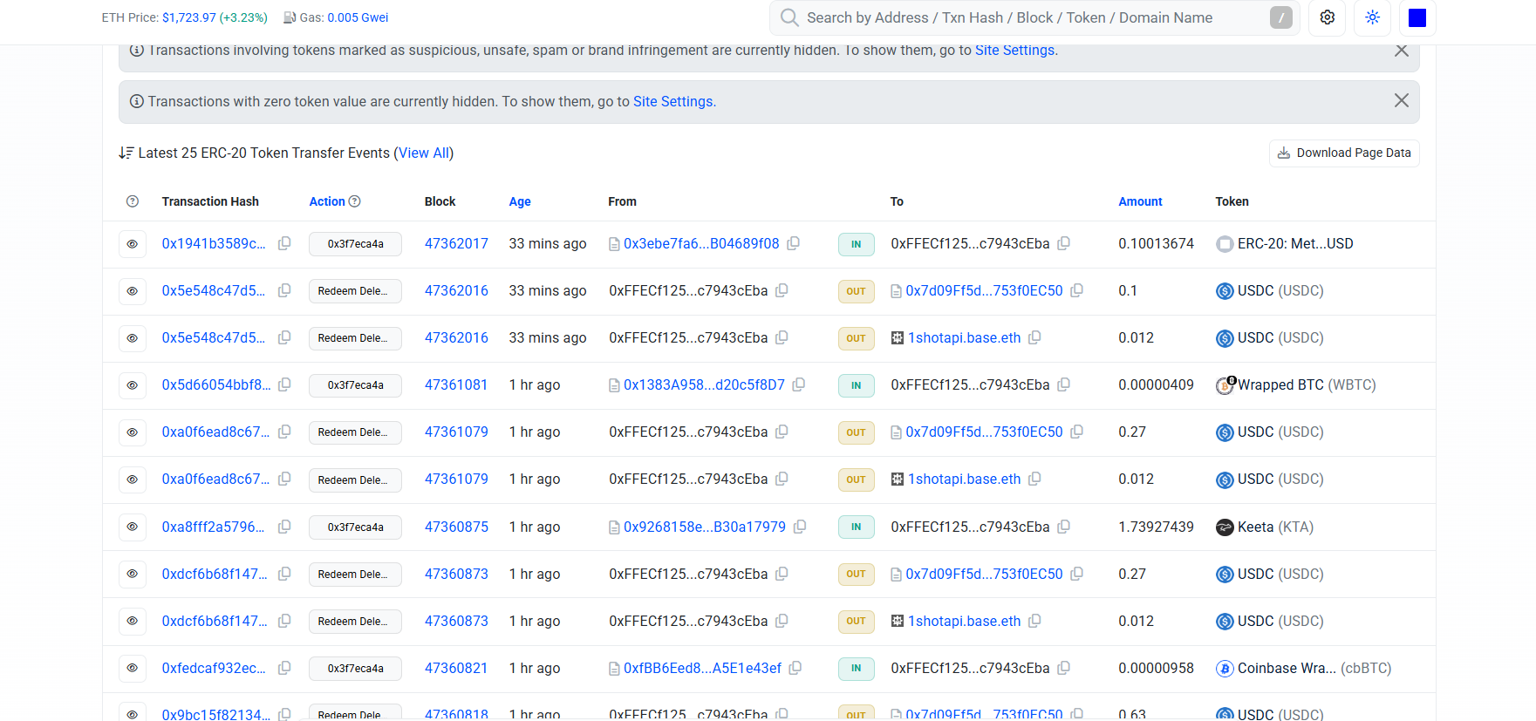Copy To address in the Met...USD row
Image resolution: width=1536 pixels, height=721 pixels.
point(1063,243)
